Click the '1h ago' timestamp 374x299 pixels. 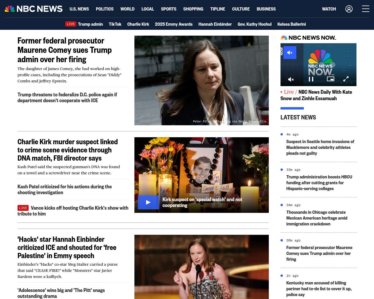[x=292, y=276]
